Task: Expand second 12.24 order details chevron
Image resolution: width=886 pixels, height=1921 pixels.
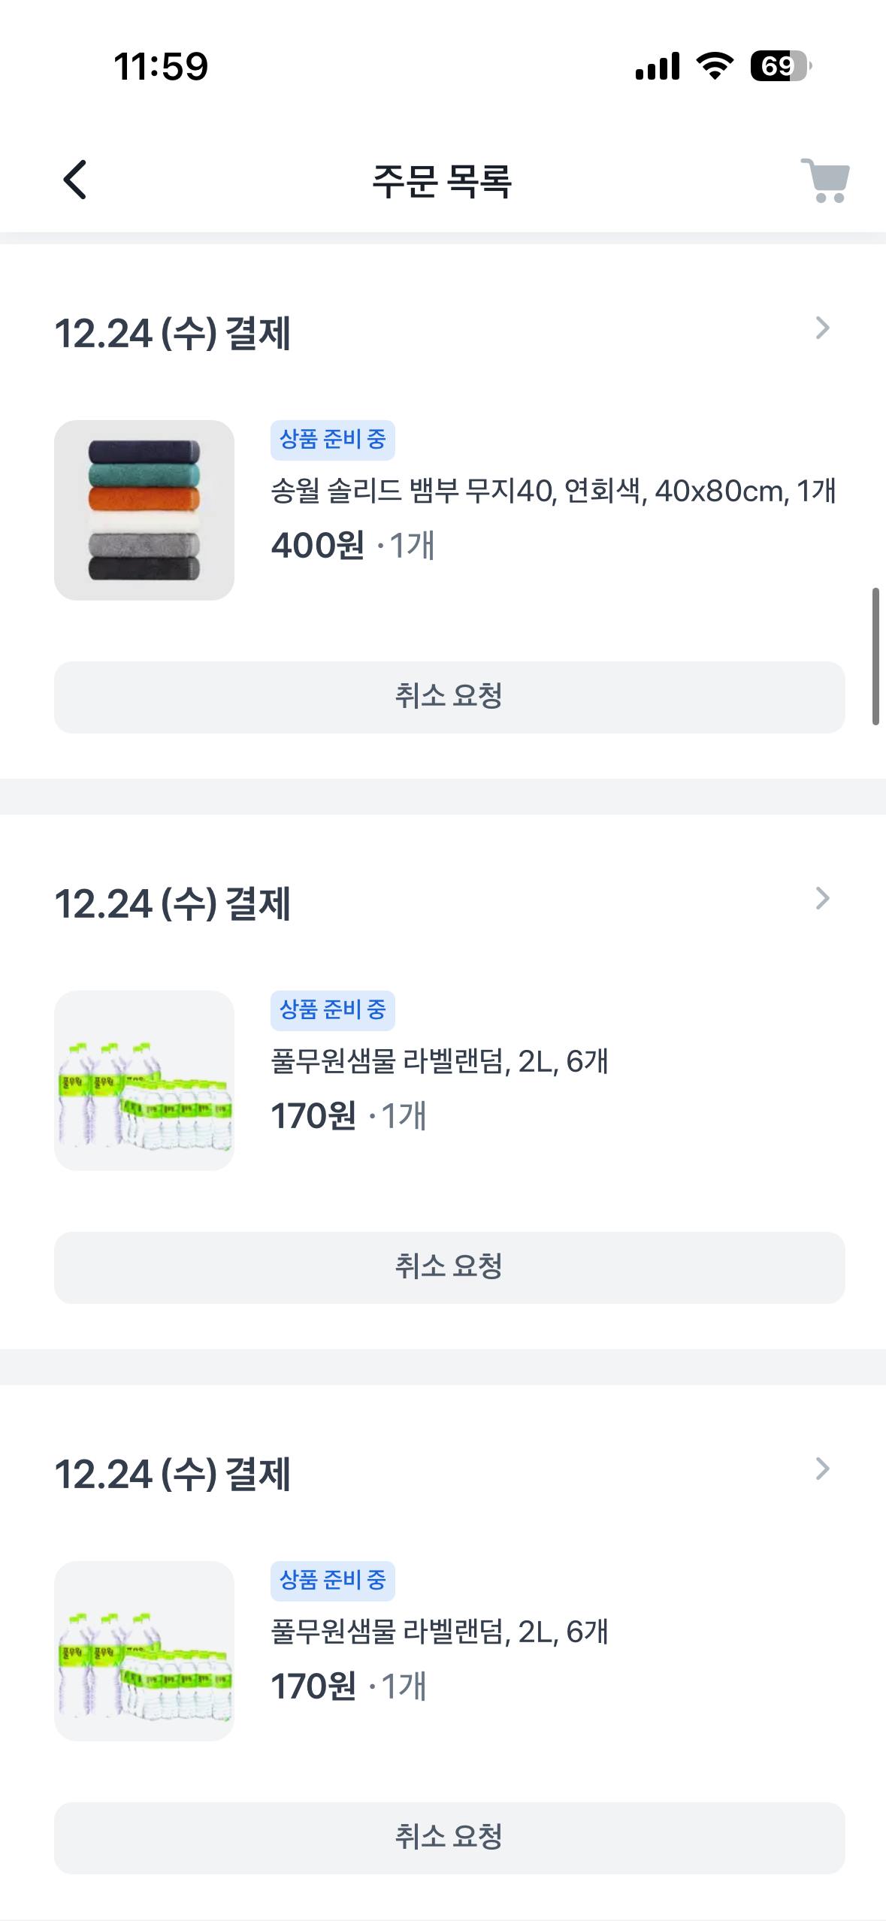Action: coord(822,899)
